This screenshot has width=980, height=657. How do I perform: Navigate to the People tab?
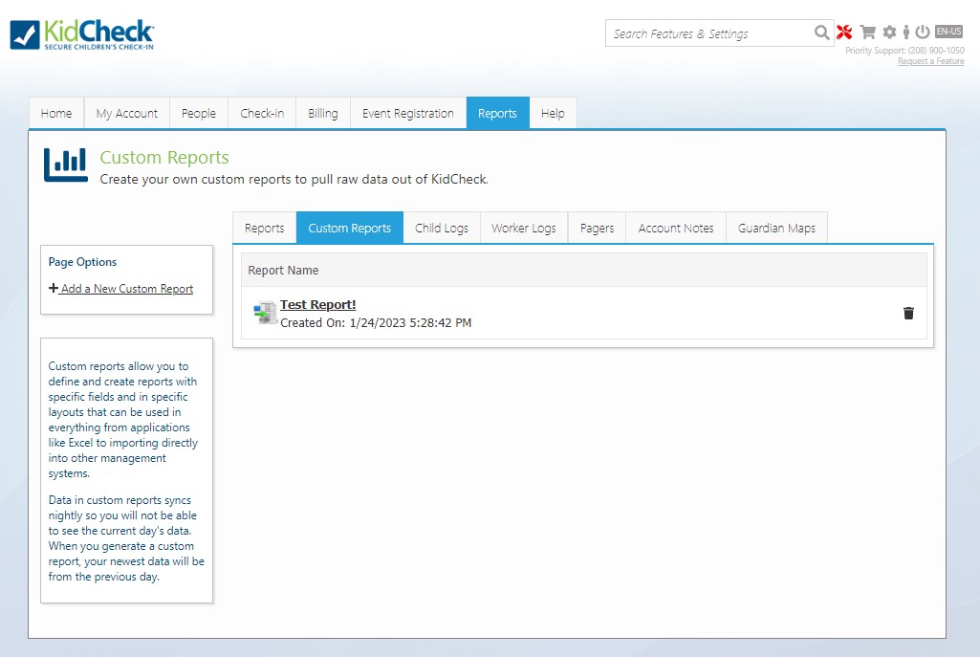pyautogui.click(x=199, y=113)
